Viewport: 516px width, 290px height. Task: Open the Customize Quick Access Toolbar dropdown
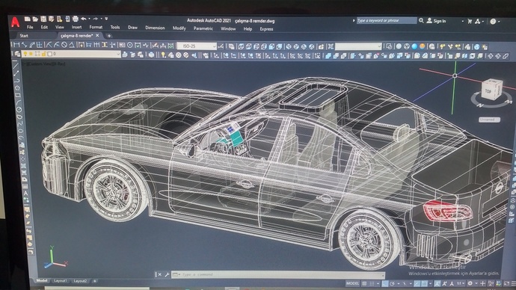[x=106, y=19]
